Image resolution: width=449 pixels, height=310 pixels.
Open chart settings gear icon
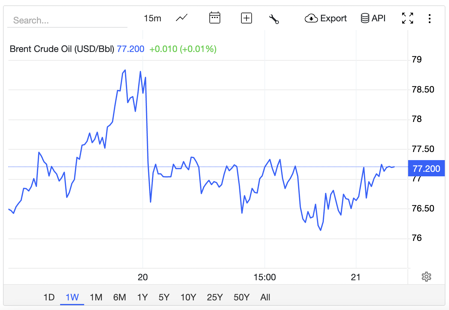[x=426, y=277]
